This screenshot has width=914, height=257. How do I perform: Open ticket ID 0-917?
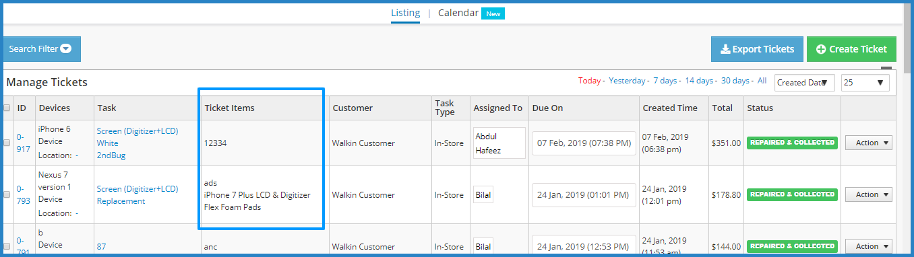(24, 143)
